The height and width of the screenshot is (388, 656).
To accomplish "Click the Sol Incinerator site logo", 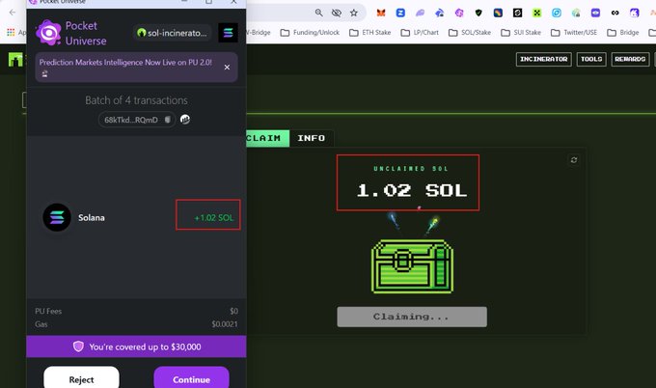I will [x=15, y=60].
